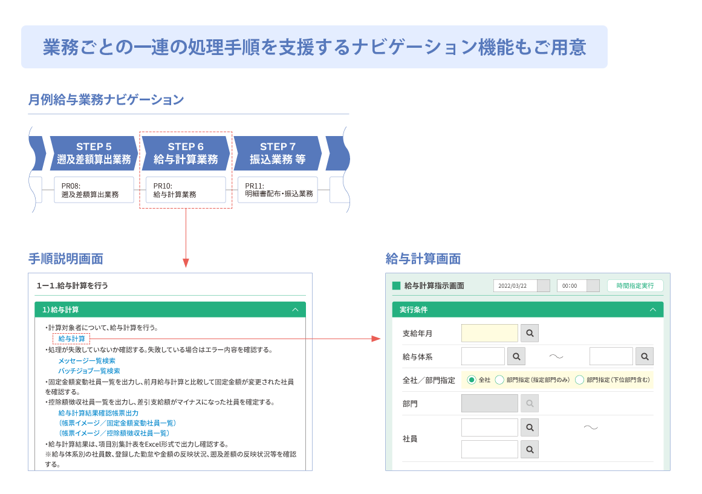Viewport: 702px width, 494px height.
Task: Click search icon for lower 社員 field
Action: point(530,449)
